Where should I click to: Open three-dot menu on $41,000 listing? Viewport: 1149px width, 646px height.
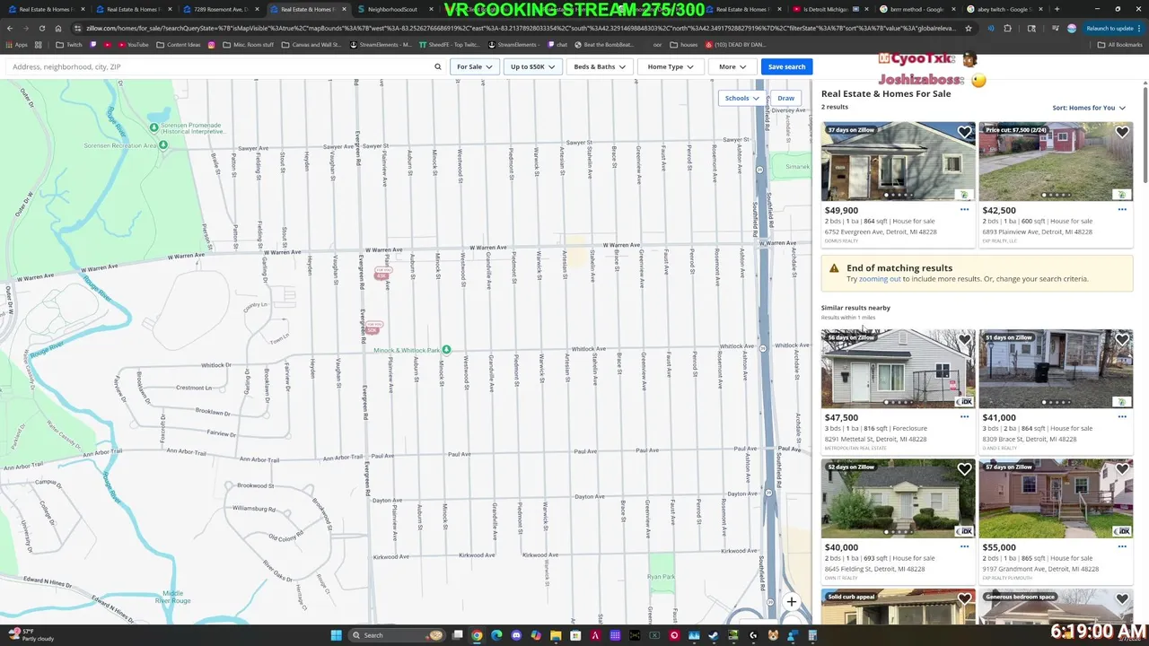click(x=1122, y=417)
